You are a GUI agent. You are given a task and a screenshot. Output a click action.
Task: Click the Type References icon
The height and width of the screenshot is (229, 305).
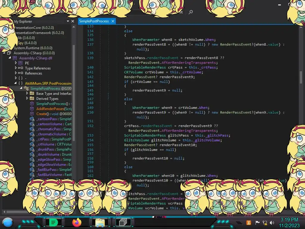(x=21, y=68)
